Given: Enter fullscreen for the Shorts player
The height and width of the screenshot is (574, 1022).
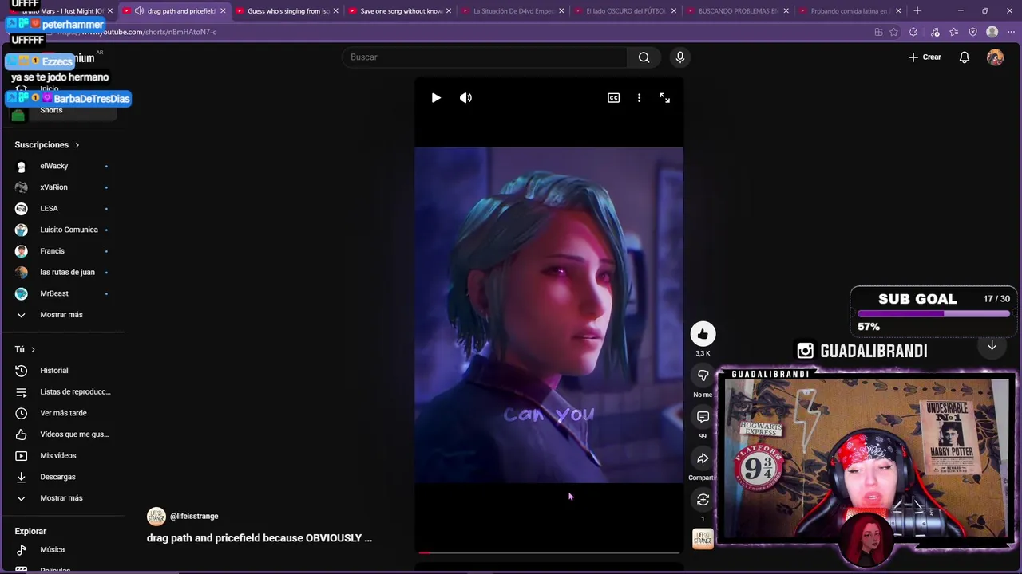Looking at the screenshot, I should (664, 98).
